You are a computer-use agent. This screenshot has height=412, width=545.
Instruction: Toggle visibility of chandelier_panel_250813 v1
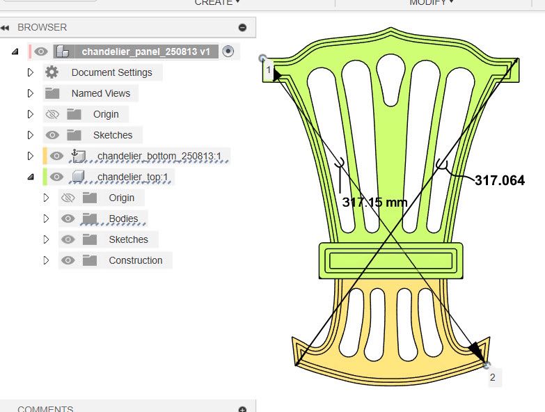[41, 51]
